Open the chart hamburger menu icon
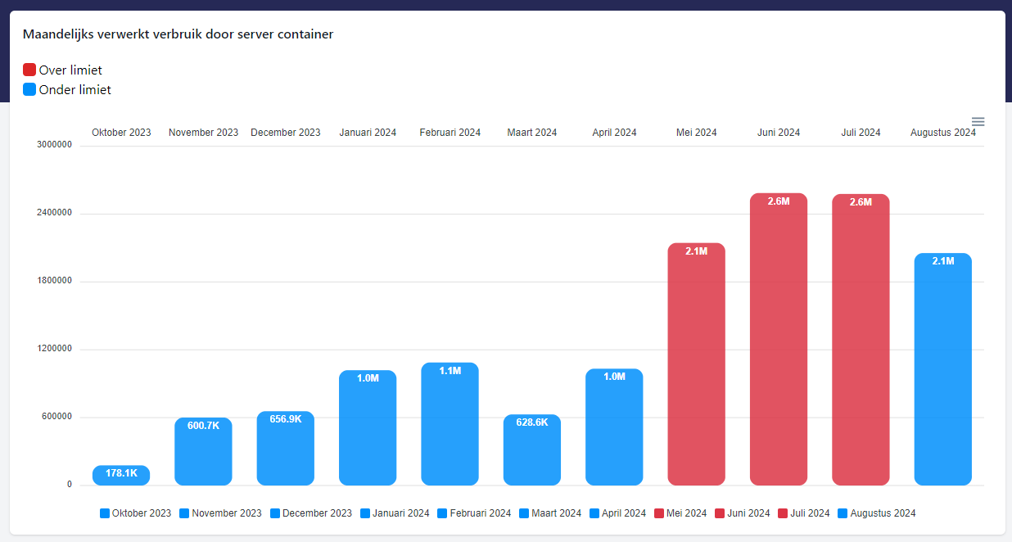 pyautogui.click(x=978, y=122)
